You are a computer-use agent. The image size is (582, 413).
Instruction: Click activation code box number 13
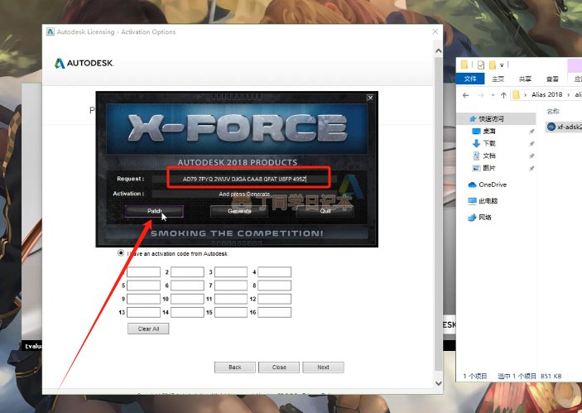pos(144,312)
